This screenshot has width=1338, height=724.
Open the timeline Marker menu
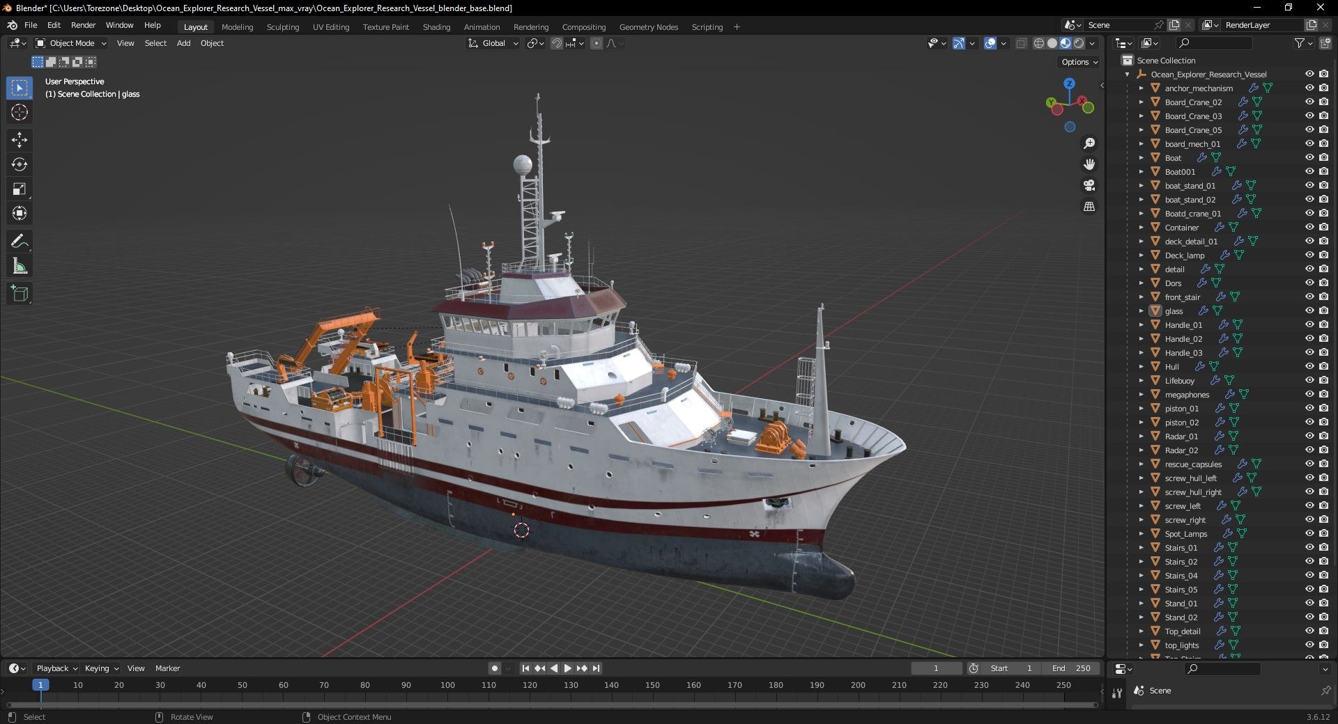click(167, 668)
